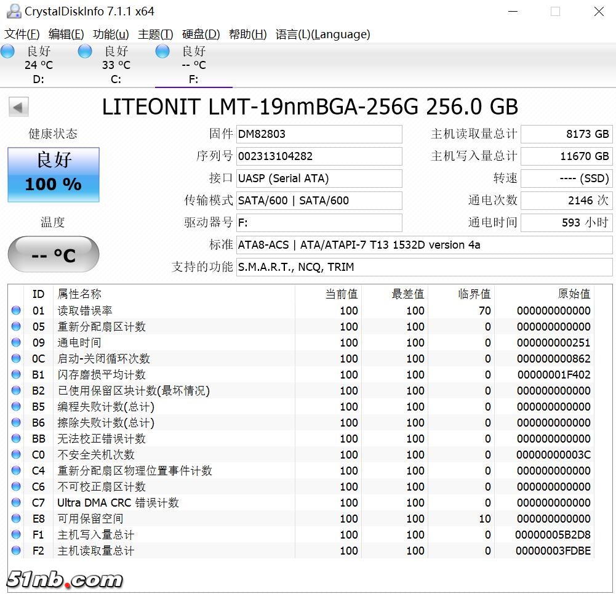Click status orb for E8 可用保留空间
The image size is (616, 594).
[x=16, y=518]
